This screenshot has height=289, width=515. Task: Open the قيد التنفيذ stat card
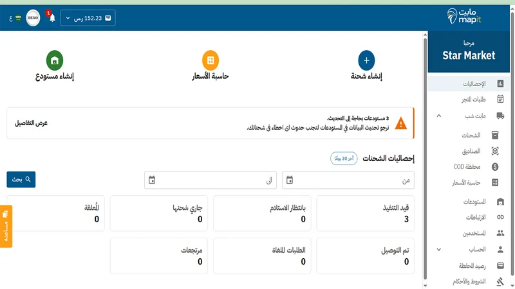point(365,213)
